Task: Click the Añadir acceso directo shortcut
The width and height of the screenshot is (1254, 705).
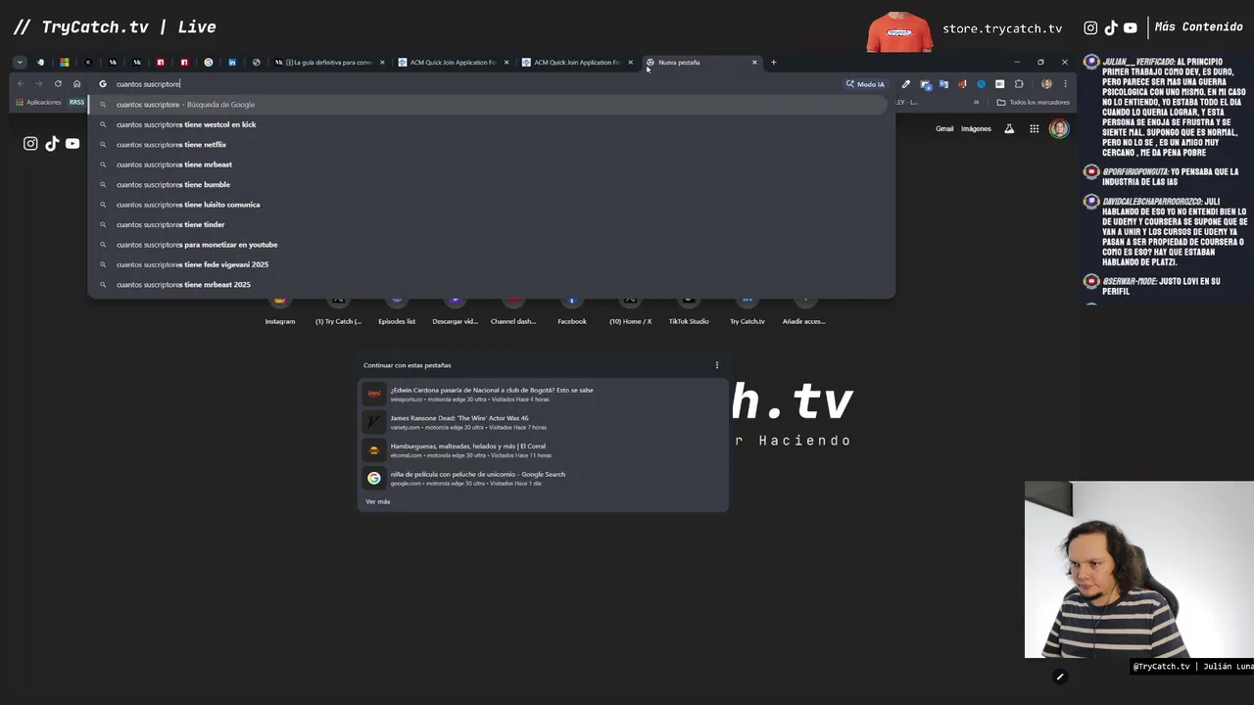Action: click(x=803, y=310)
